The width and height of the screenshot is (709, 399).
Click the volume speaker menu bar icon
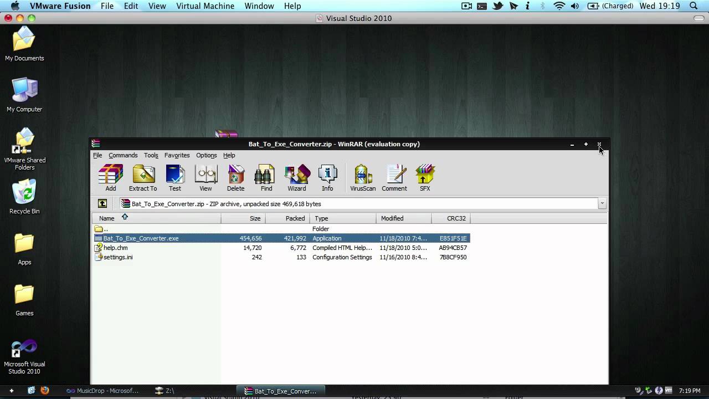pos(575,6)
